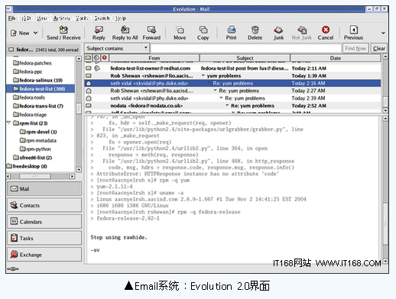The width and height of the screenshot is (396, 299).
Task: Click the message preview scroll up arrow
Action: (x=385, y=118)
